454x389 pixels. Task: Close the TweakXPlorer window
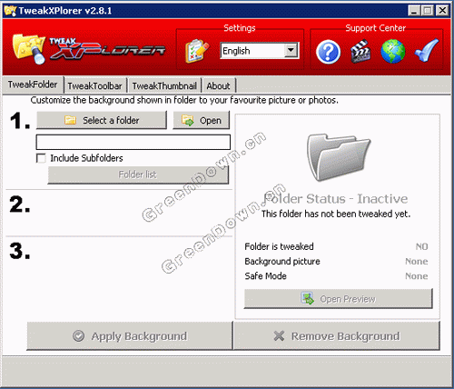(x=442, y=11)
